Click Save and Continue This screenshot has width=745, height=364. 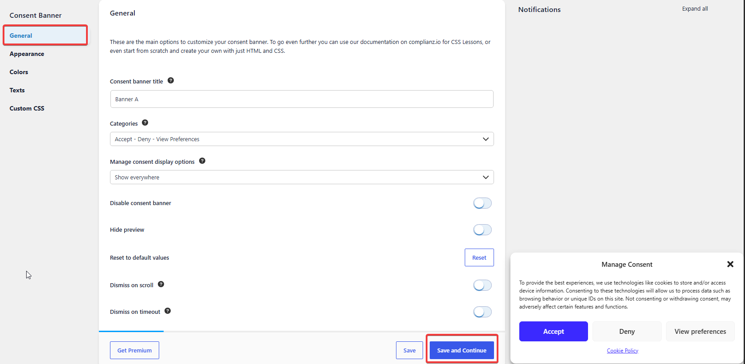tap(462, 350)
